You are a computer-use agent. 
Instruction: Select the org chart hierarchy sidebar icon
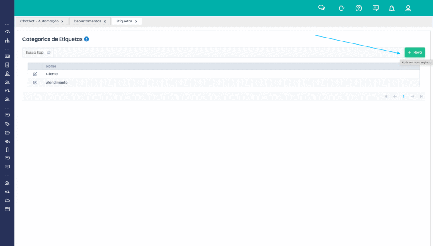[7, 41]
